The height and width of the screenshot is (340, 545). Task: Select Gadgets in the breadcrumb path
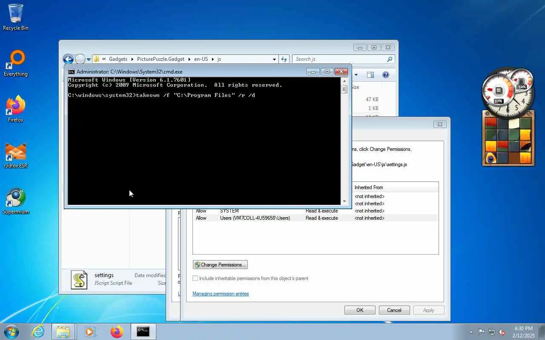pyautogui.click(x=118, y=59)
